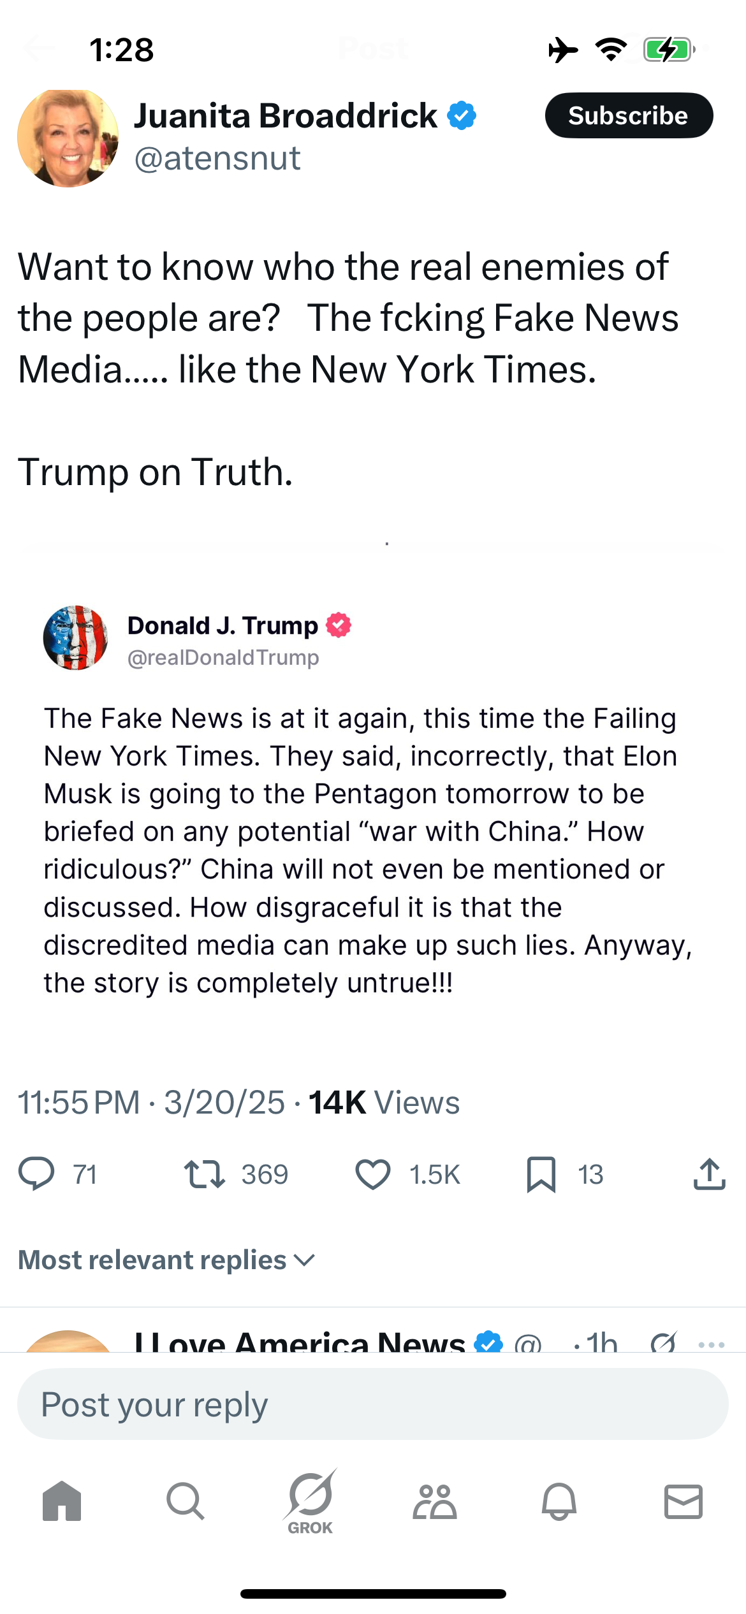This screenshot has width=746, height=1614.
Task: Expand the Most relevant replies sort dropdown
Action: 167,1260
